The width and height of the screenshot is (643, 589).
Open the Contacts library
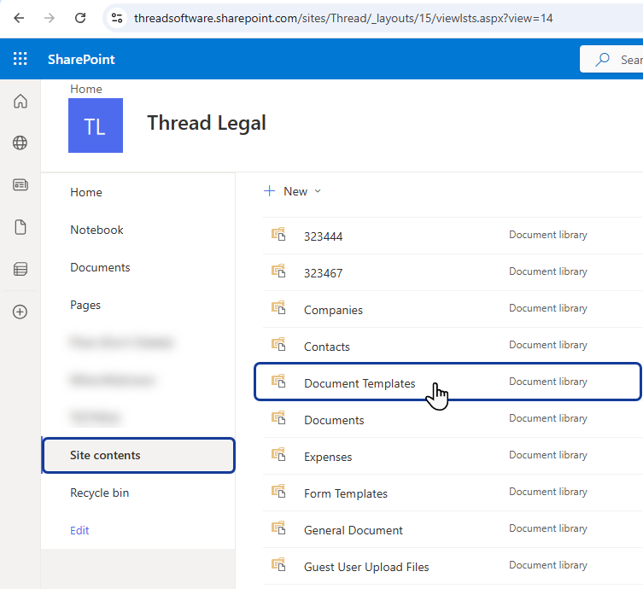point(327,347)
